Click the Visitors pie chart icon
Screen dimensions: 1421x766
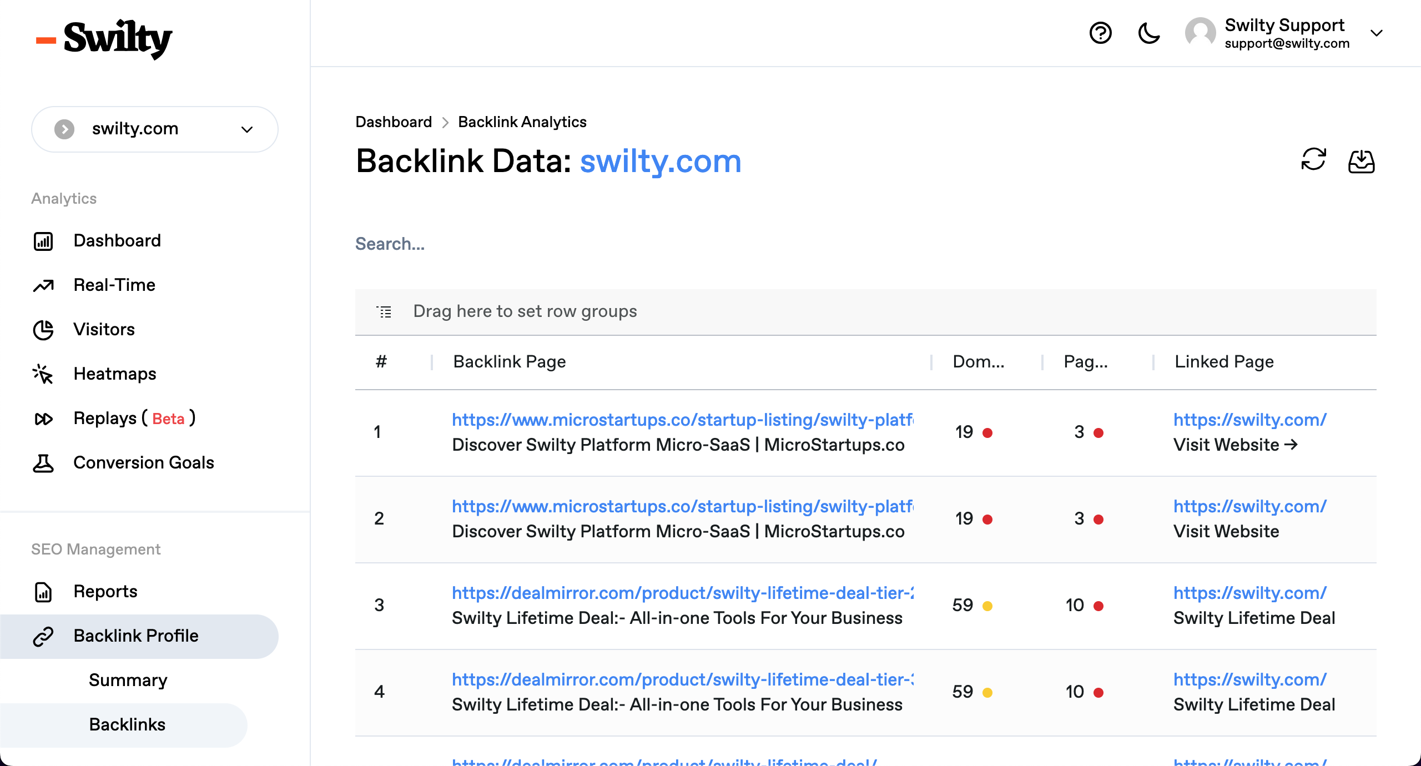tap(43, 330)
